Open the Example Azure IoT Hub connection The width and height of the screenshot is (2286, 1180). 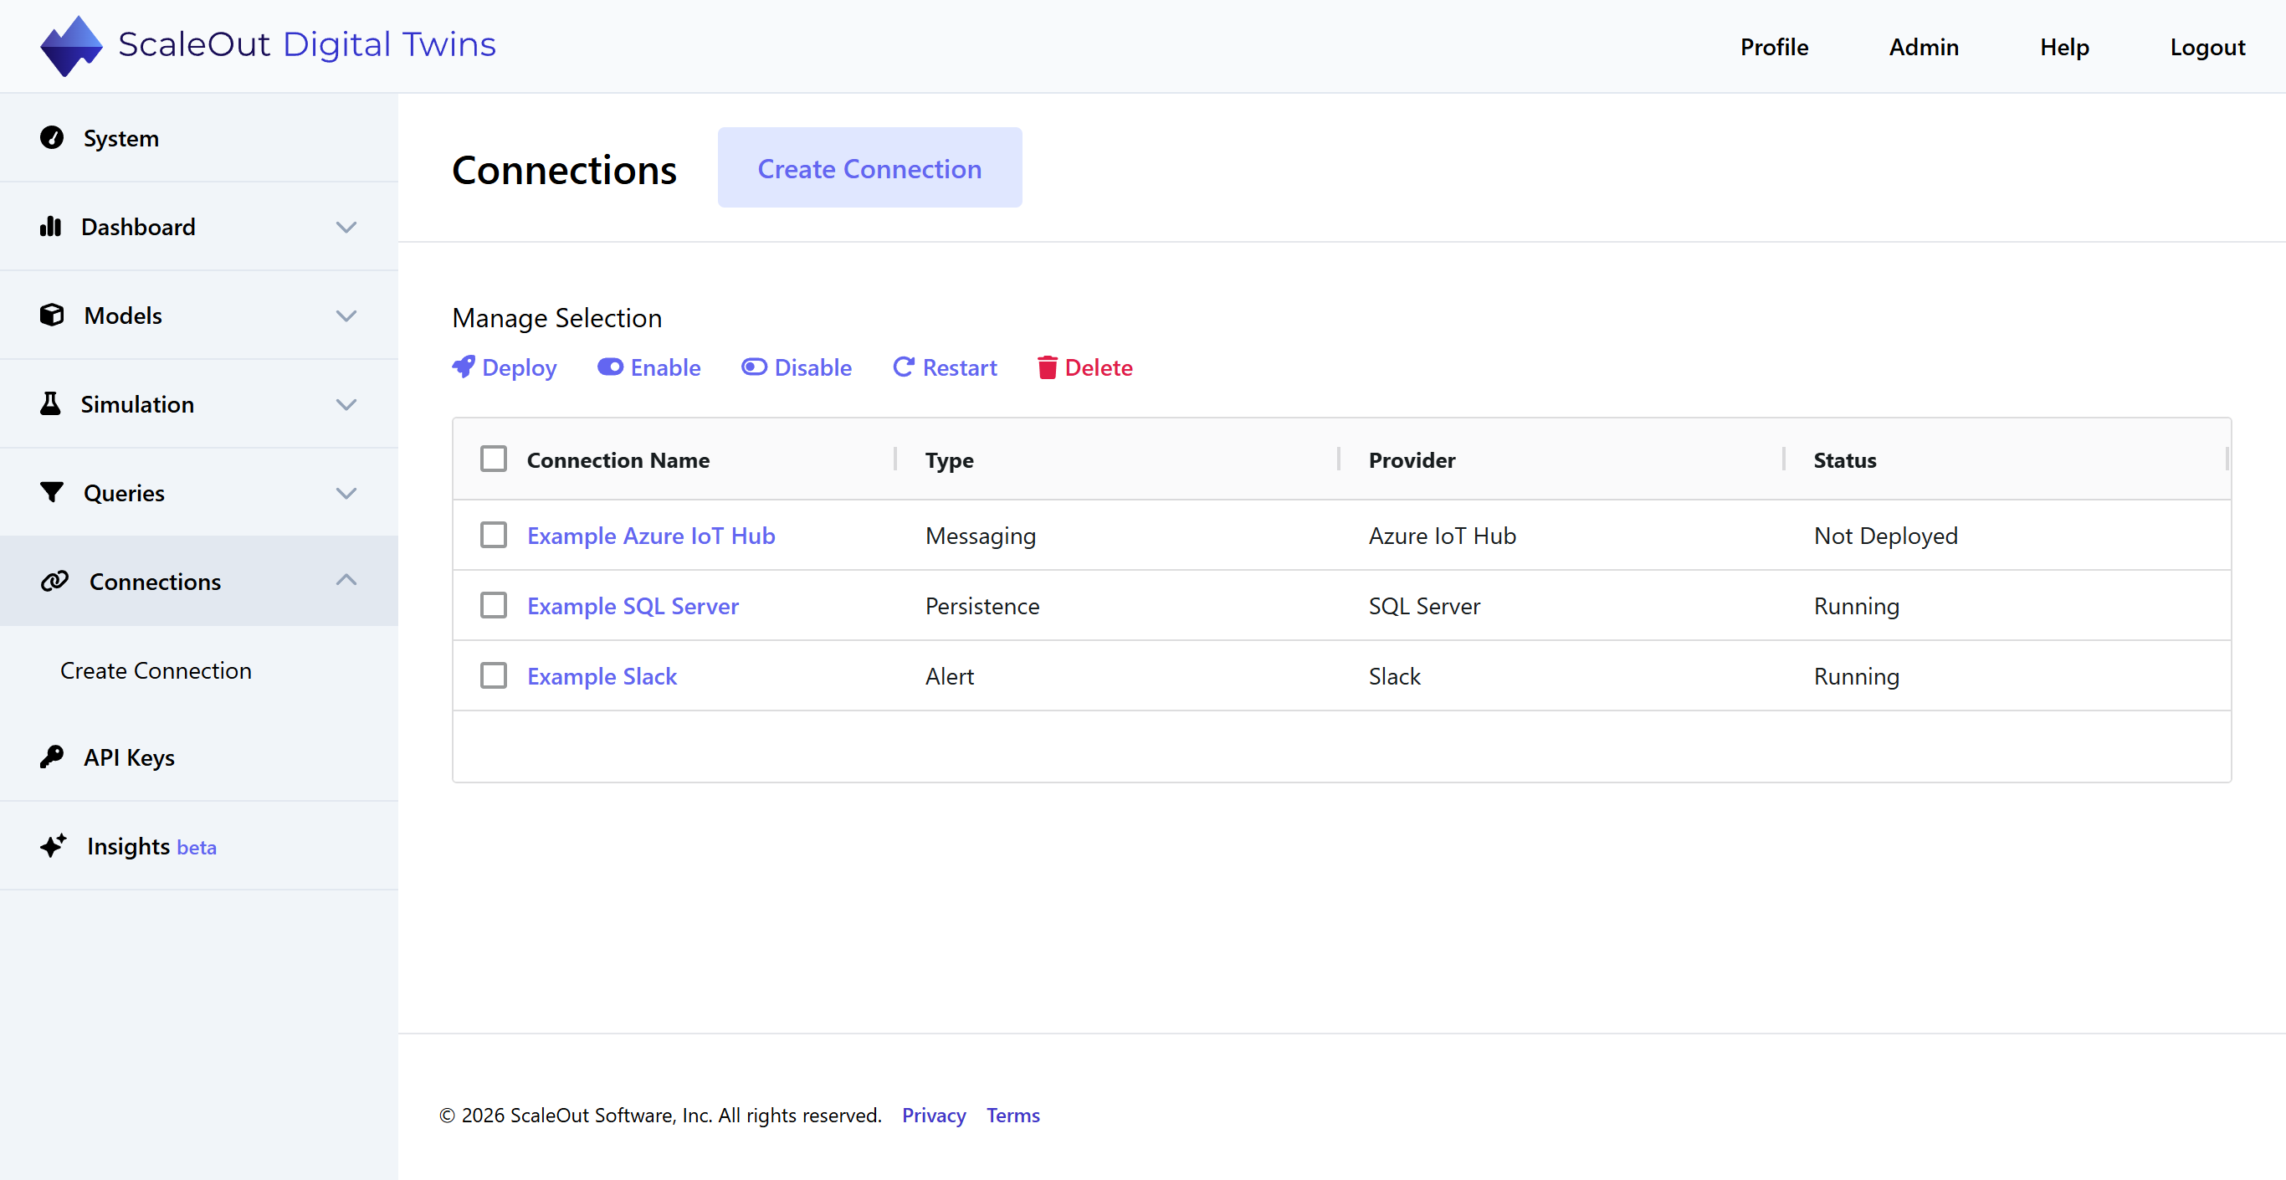[x=651, y=536]
